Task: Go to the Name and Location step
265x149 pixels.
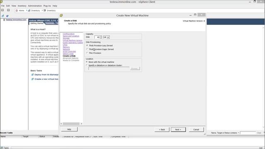Action: [x=71, y=36]
